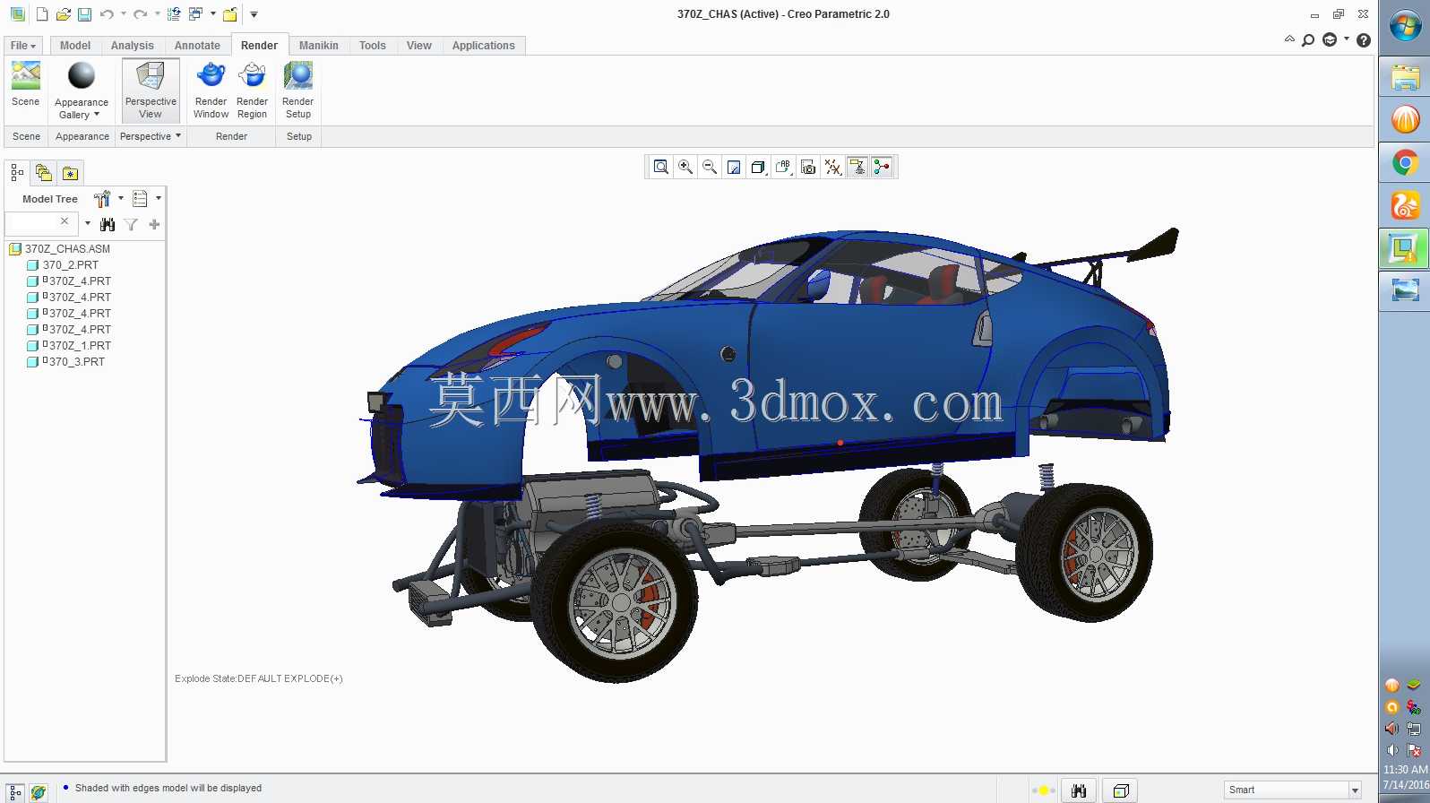Screen dimensions: 1430x803
Task: Toggle Perspective View
Action: [x=151, y=90]
